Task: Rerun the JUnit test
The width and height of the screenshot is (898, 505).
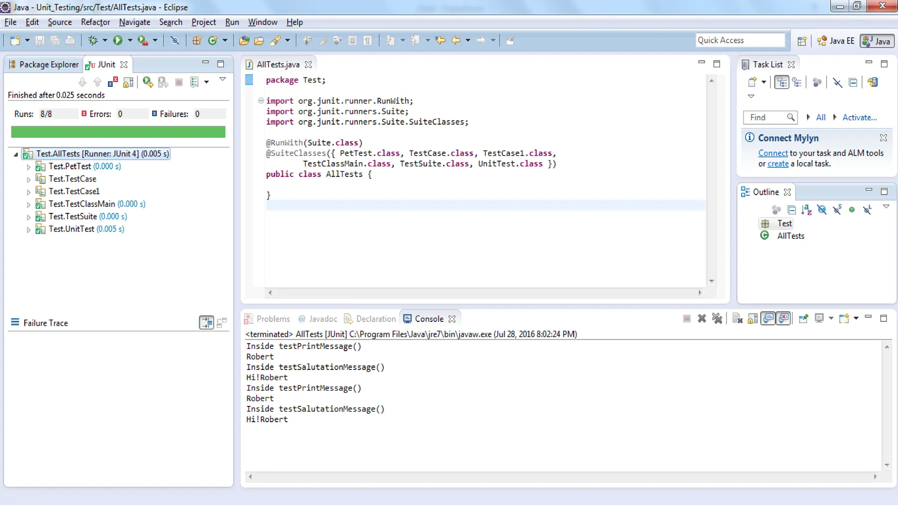Action: point(147,82)
